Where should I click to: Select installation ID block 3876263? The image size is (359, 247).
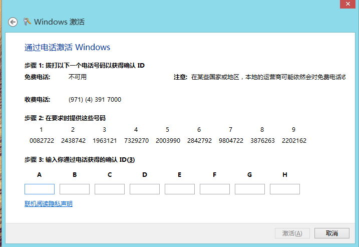262,140
